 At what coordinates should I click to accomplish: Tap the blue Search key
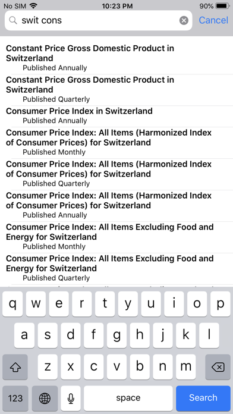tap(203, 398)
